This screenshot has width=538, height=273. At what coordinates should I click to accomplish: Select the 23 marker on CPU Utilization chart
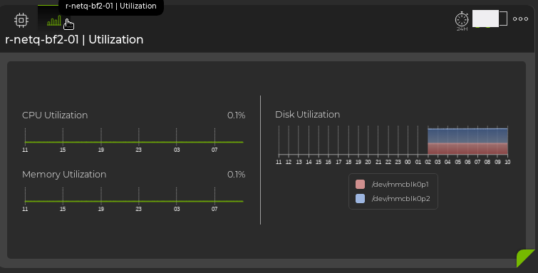pyautogui.click(x=139, y=150)
